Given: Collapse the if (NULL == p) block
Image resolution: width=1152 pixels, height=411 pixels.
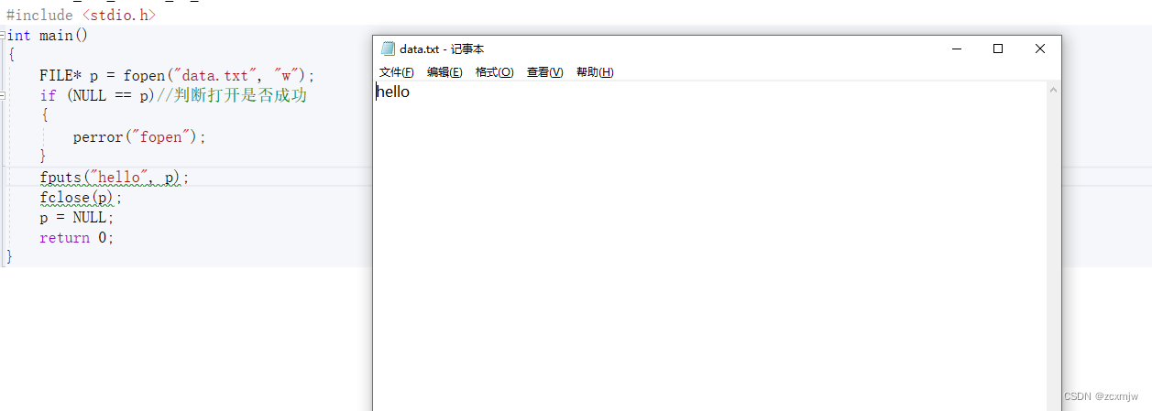Looking at the screenshot, I should (3, 95).
